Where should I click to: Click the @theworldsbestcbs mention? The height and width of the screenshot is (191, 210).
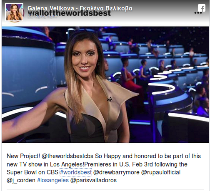tap(67, 156)
